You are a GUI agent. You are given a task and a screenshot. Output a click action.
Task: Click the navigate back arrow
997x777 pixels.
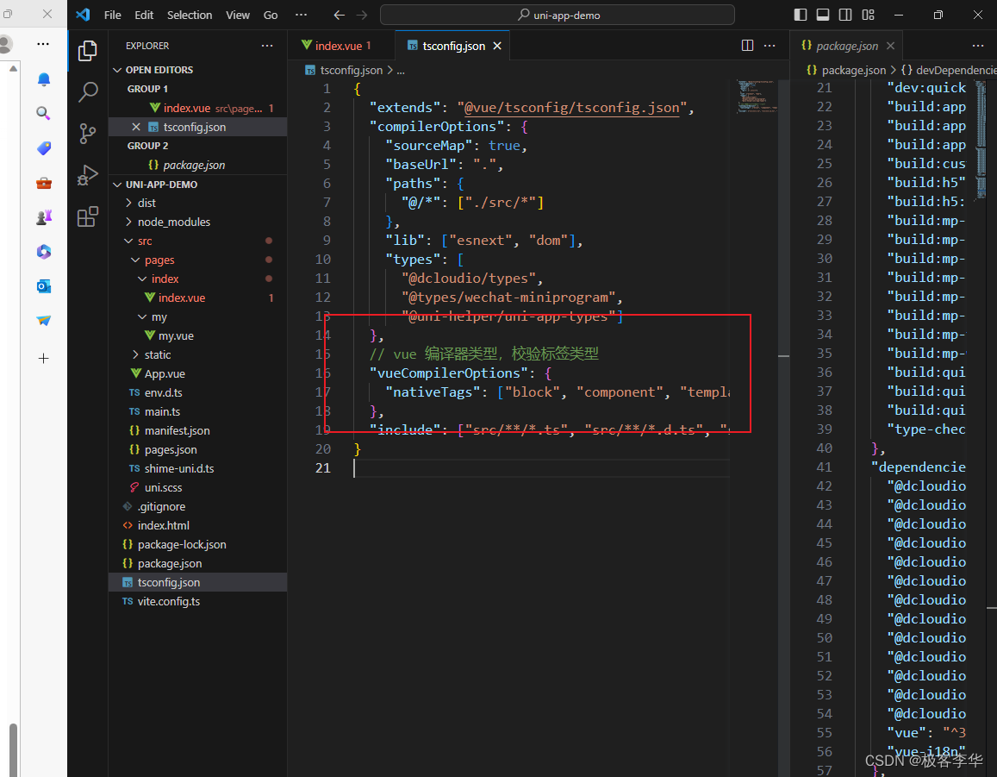(x=337, y=14)
